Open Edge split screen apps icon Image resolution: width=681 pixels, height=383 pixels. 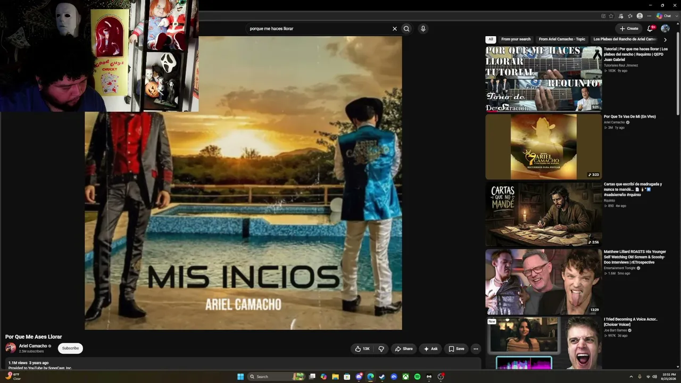tap(603, 16)
